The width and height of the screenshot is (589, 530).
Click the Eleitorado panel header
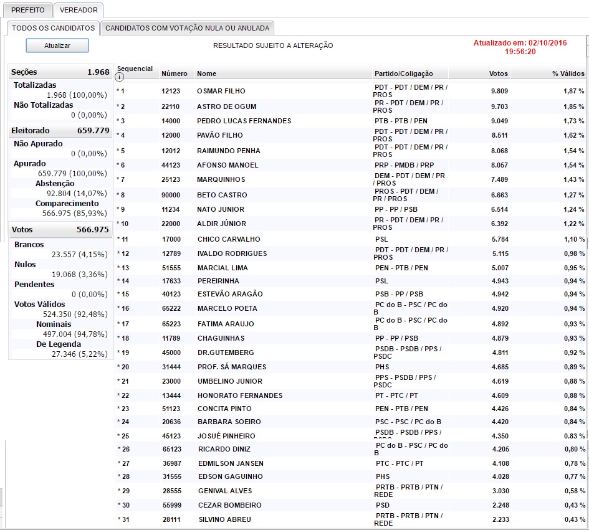[x=60, y=131]
